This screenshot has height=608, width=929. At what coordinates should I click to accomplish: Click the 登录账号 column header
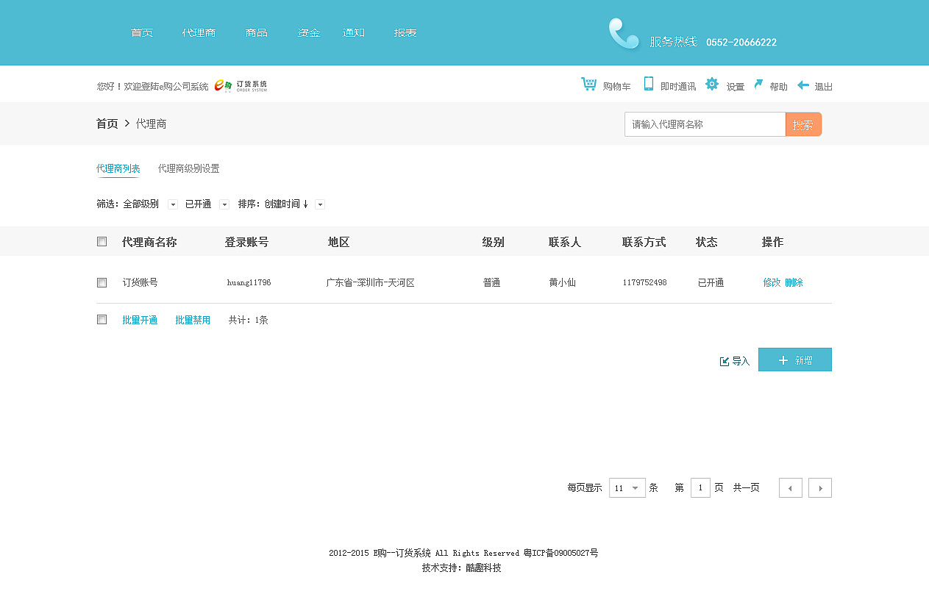(246, 243)
